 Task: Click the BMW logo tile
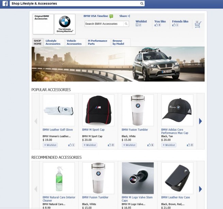pos(65,24)
